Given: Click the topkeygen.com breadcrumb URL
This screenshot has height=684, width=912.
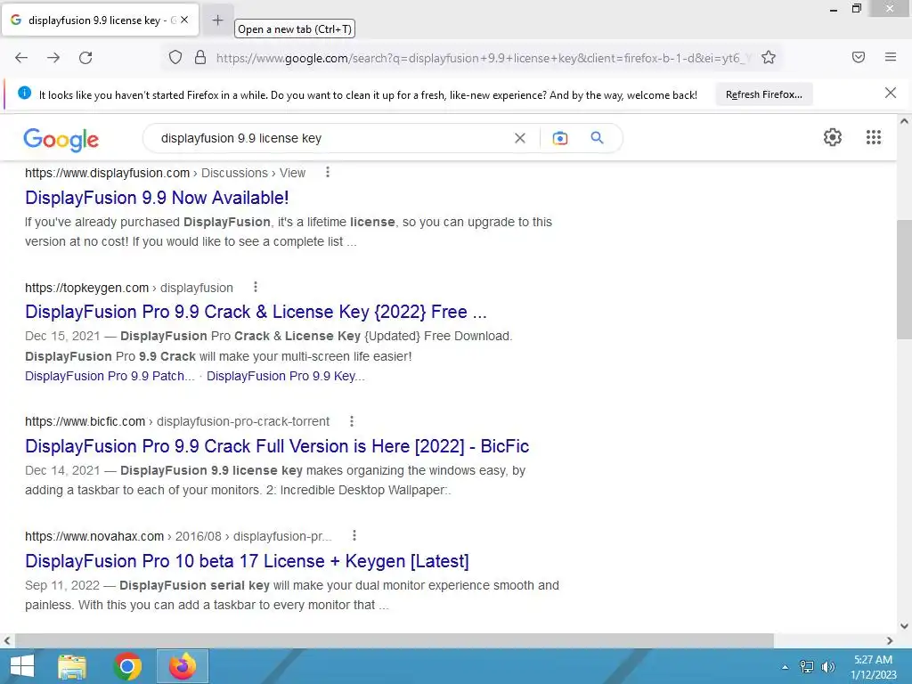Looking at the screenshot, I should [x=86, y=288].
